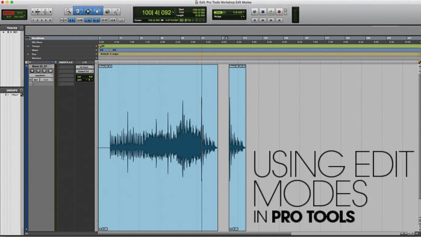
Task: Click the Return to Zero transport button
Action: 255,20
